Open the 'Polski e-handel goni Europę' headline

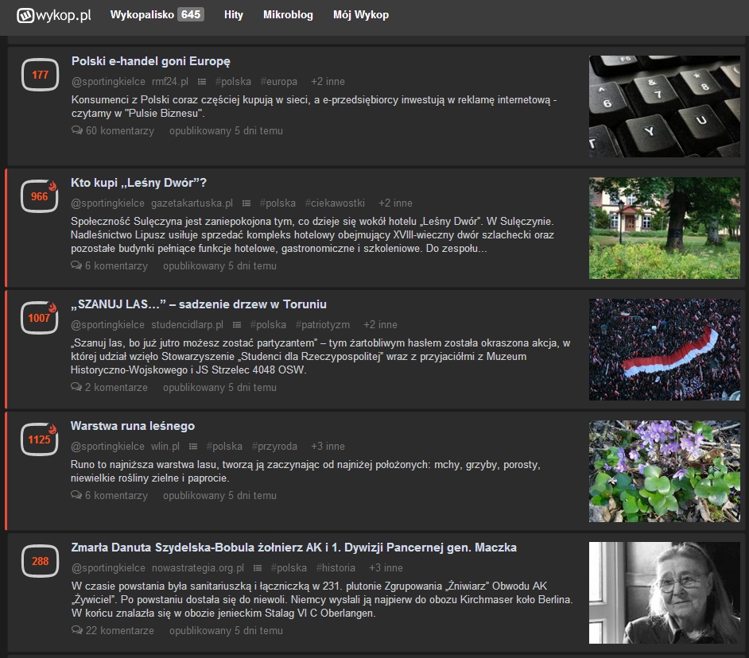(151, 61)
